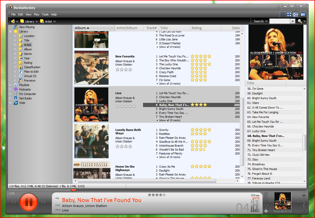315x218 pixels.
Task: Toggle the album with tracks view
Action: 296,14
